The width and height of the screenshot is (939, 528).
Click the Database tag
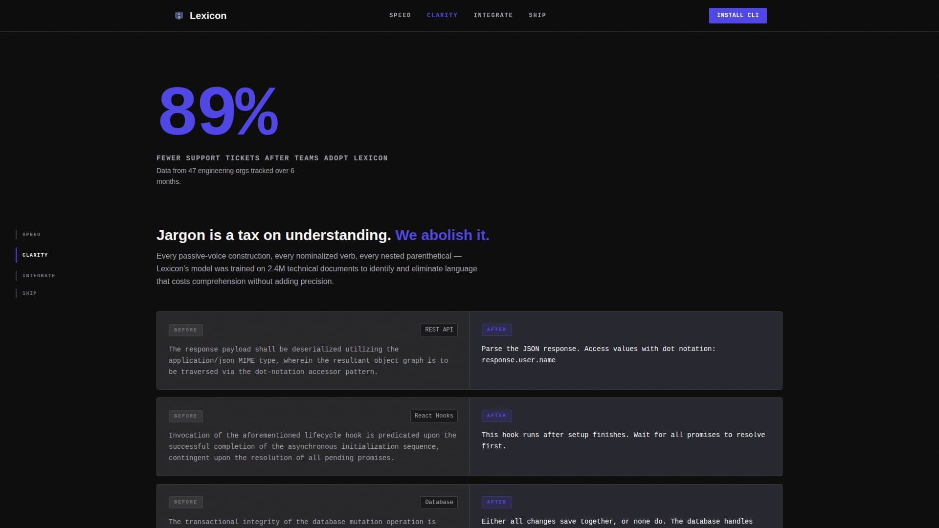click(x=439, y=503)
